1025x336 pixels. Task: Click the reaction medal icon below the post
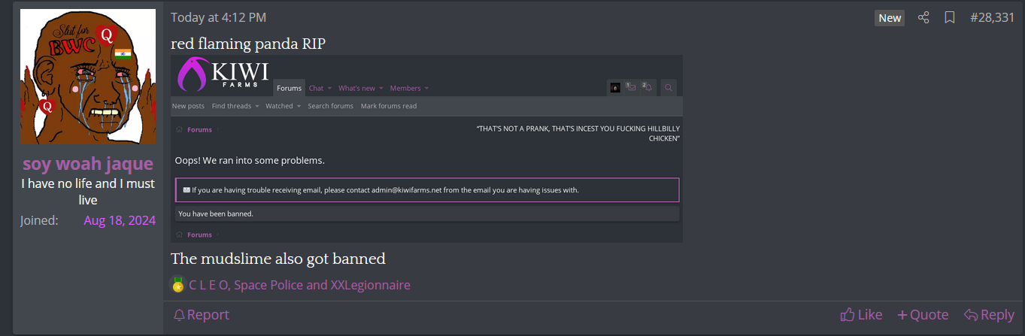[177, 285]
